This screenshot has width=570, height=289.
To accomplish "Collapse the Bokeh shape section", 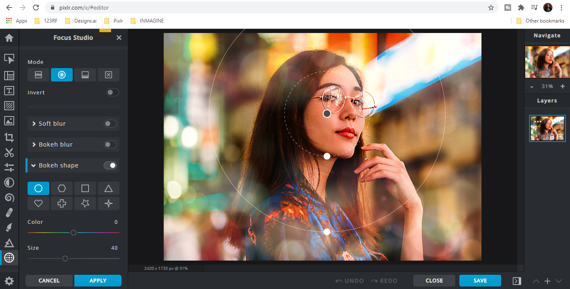I will point(33,165).
